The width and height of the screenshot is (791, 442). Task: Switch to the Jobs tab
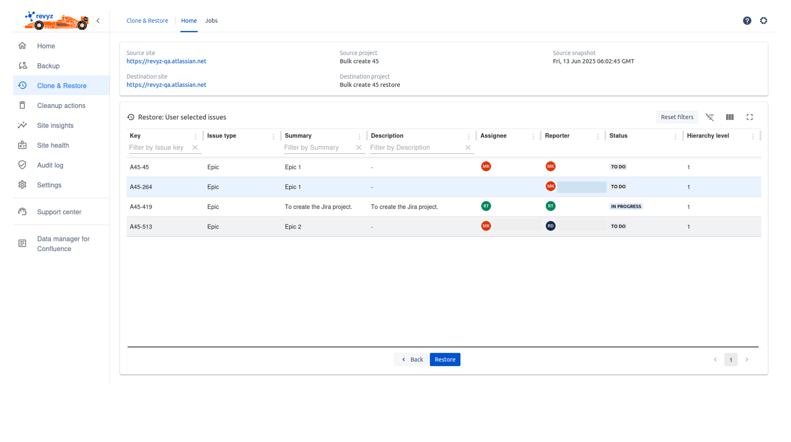[211, 21]
